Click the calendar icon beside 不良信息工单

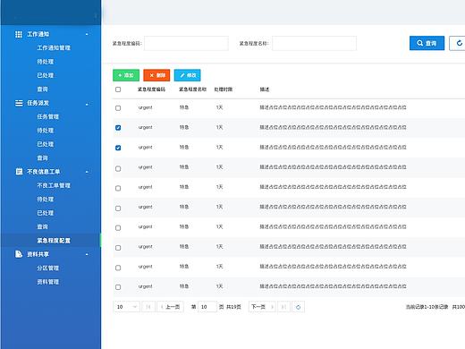point(19,172)
